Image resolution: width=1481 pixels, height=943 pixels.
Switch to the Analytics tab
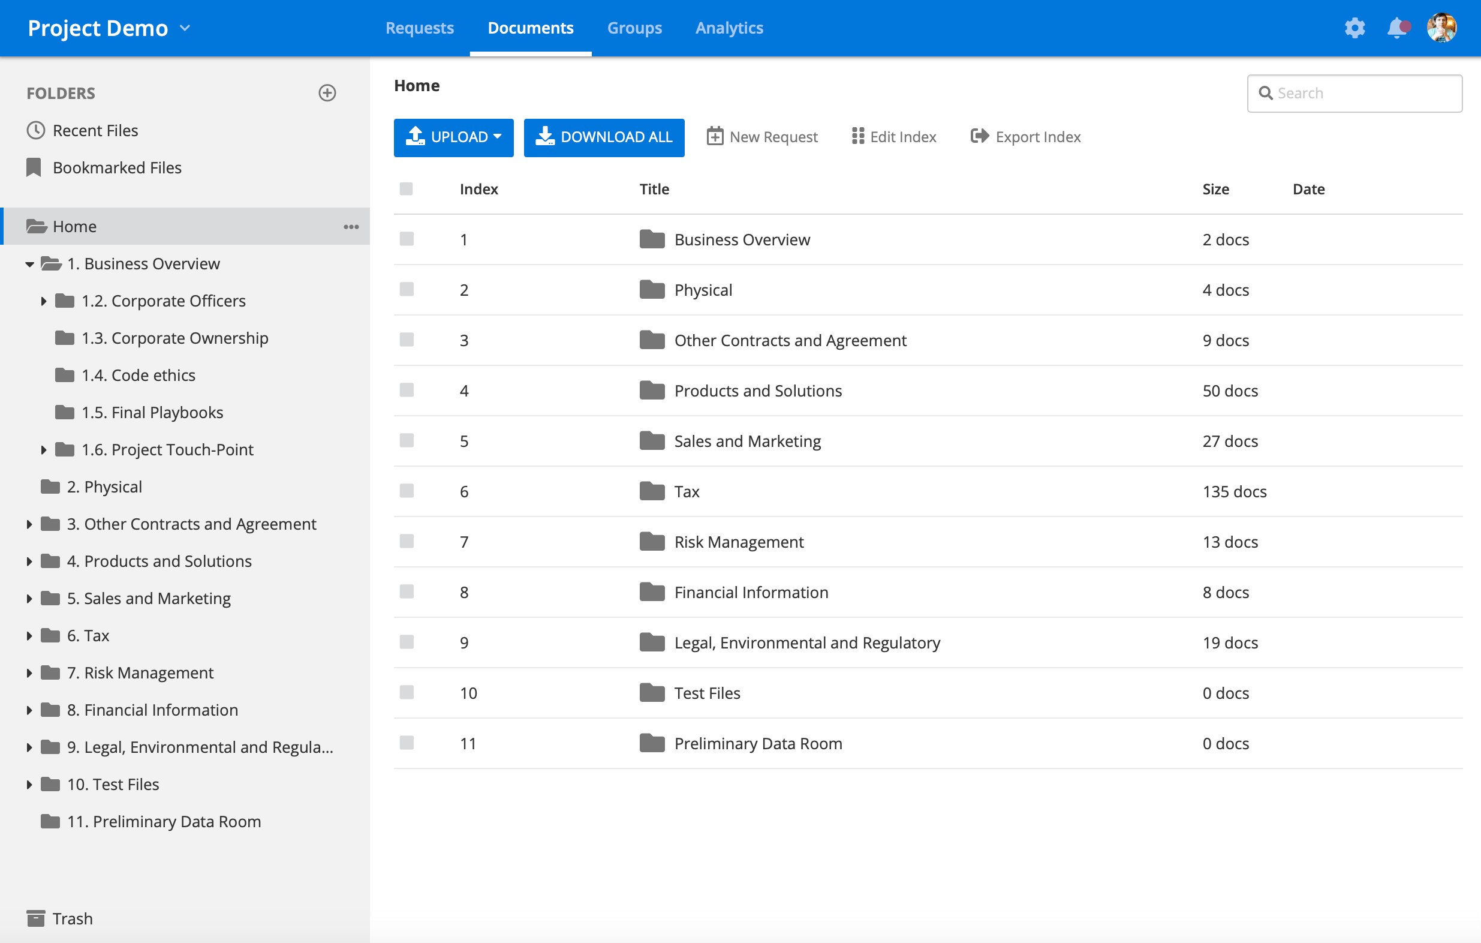pyautogui.click(x=729, y=28)
